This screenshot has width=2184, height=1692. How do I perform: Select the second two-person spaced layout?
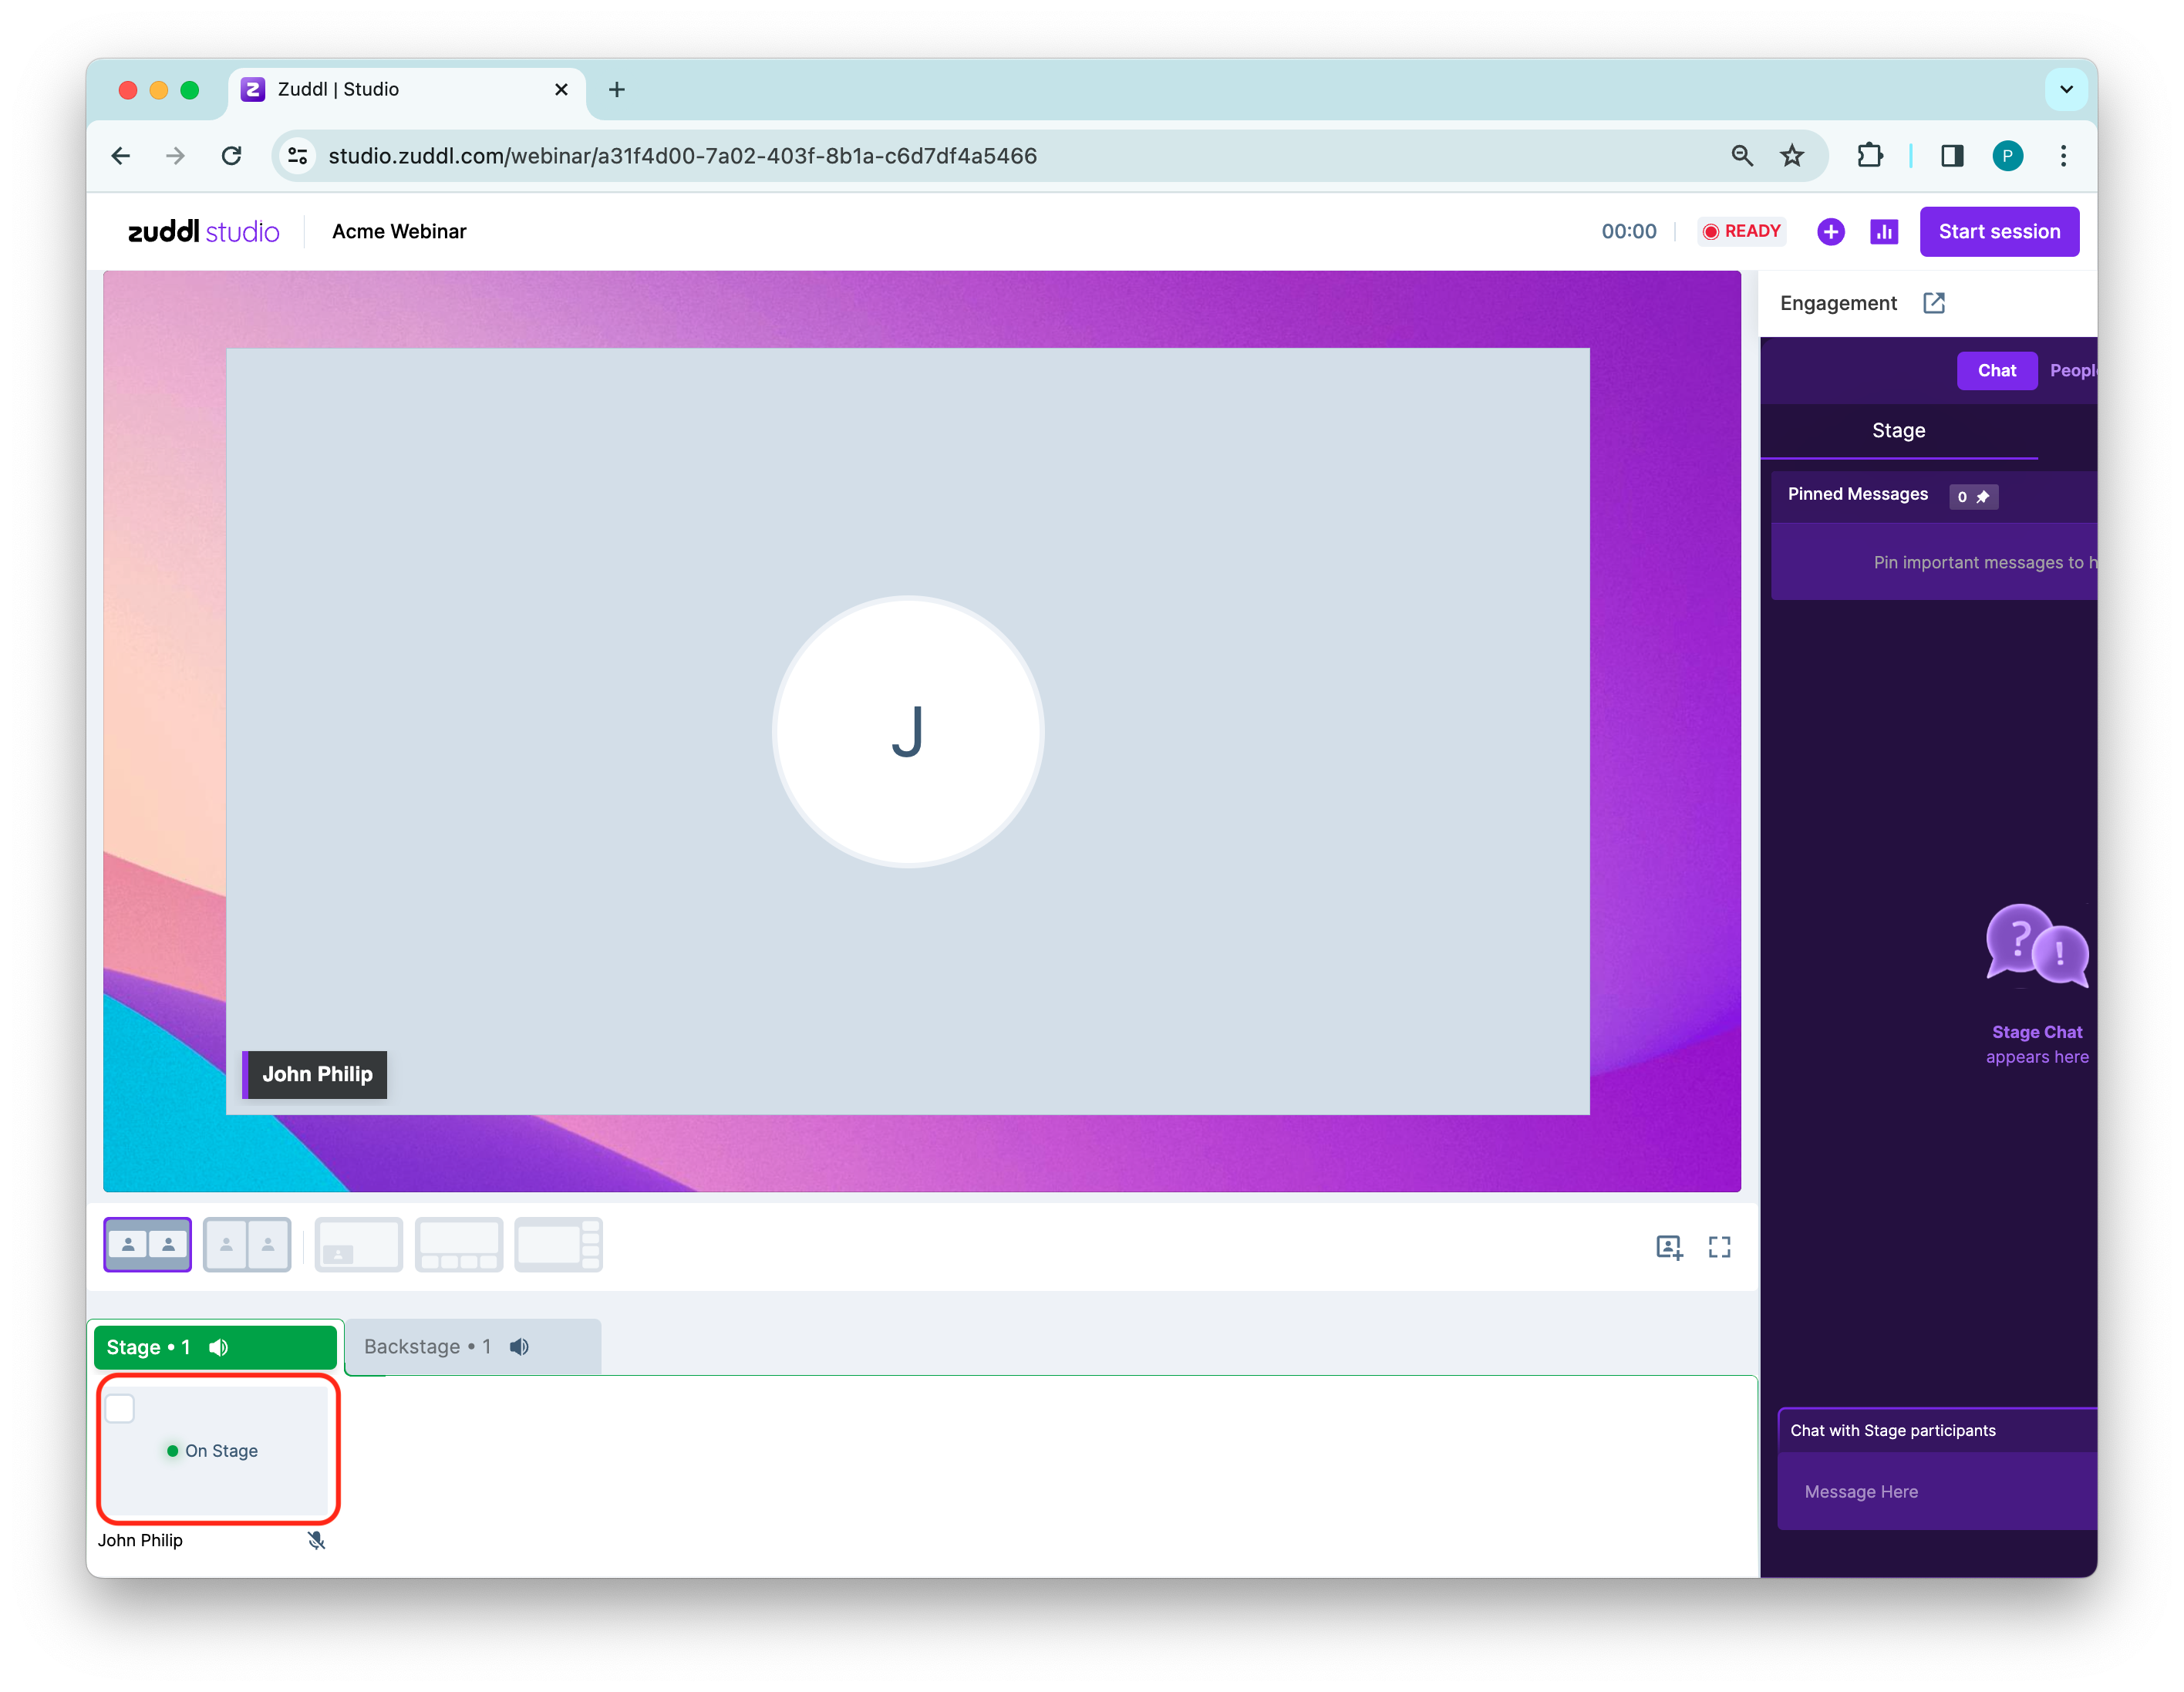(x=247, y=1245)
